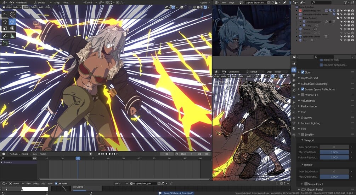
Task: Click the Solid shading icon in main viewport
Action: [x=198, y=7]
